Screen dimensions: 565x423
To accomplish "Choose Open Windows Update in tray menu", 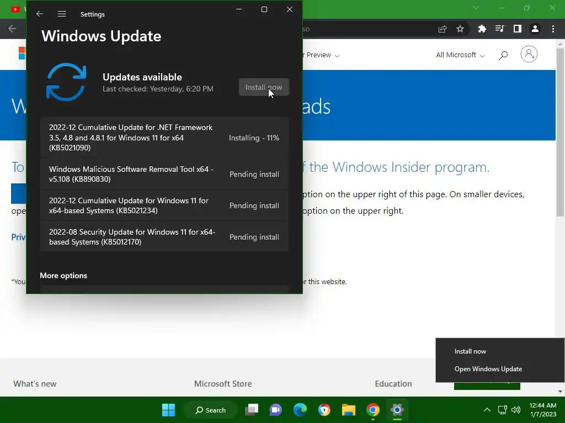I will pos(488,369).
